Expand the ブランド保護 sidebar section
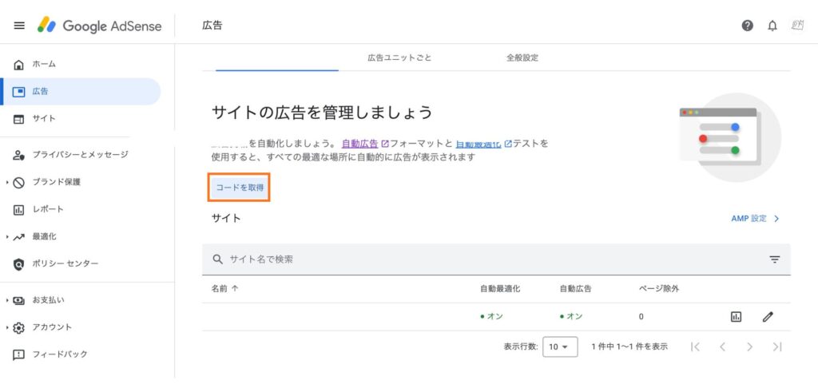 coord(56,182)
